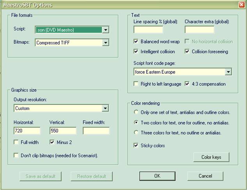Image resolution: width=247 pixels, height=190 pixels.
Task: Confirm with the OK button
Action: point(157,176)
